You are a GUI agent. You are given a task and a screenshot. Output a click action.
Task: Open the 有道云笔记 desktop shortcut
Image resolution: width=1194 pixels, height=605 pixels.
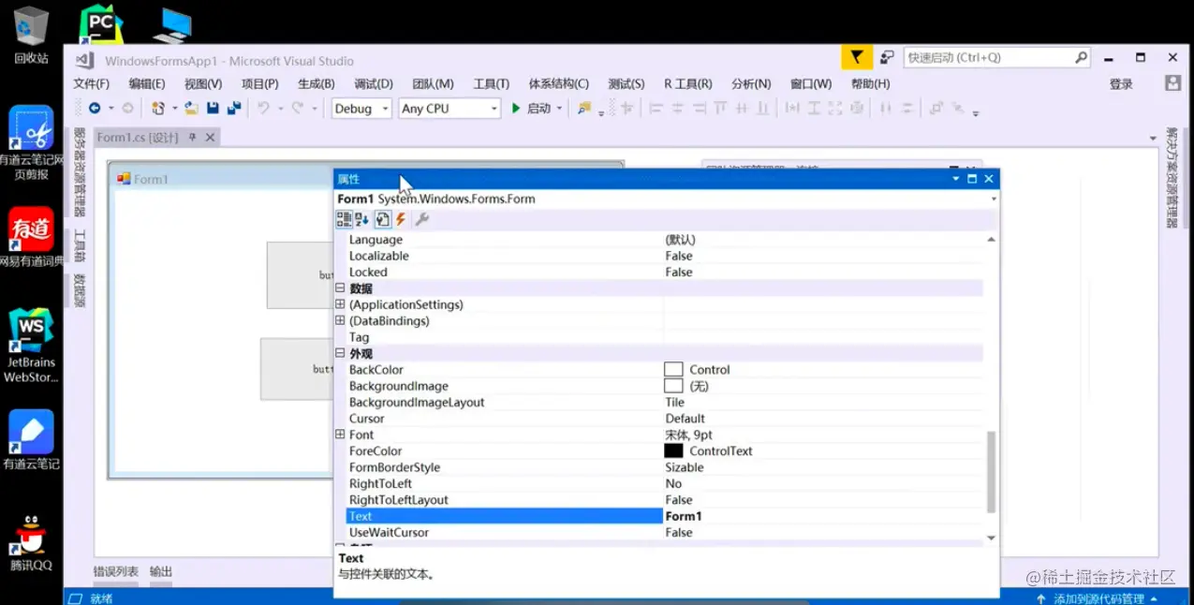[31, 440]
